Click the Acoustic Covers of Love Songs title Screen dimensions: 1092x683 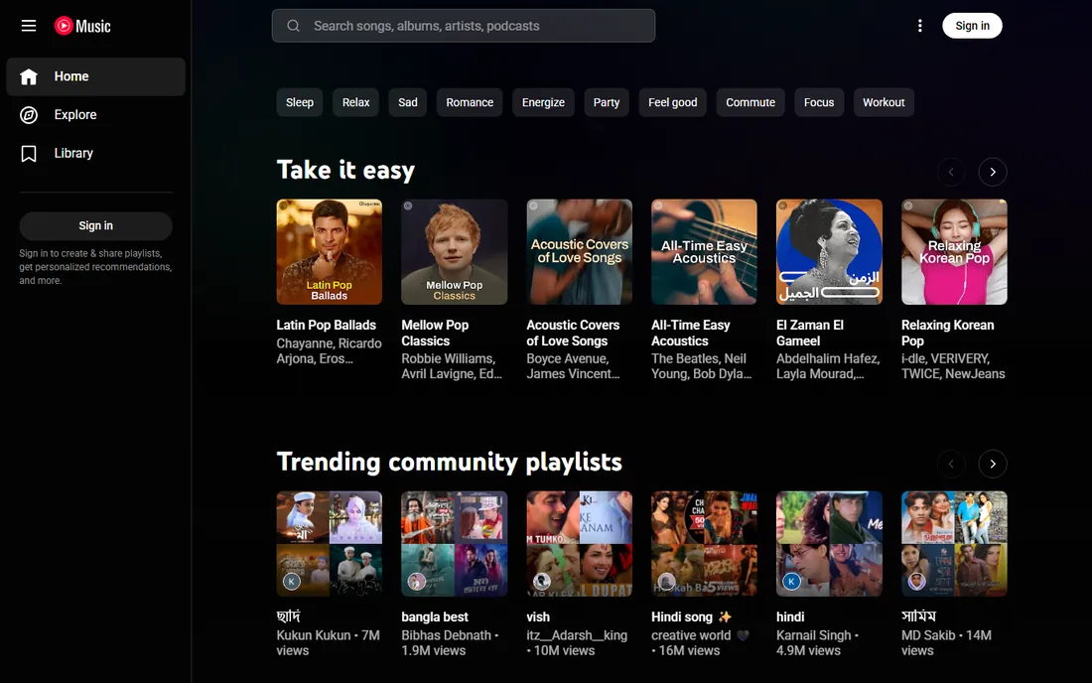[x=573, y=333]
